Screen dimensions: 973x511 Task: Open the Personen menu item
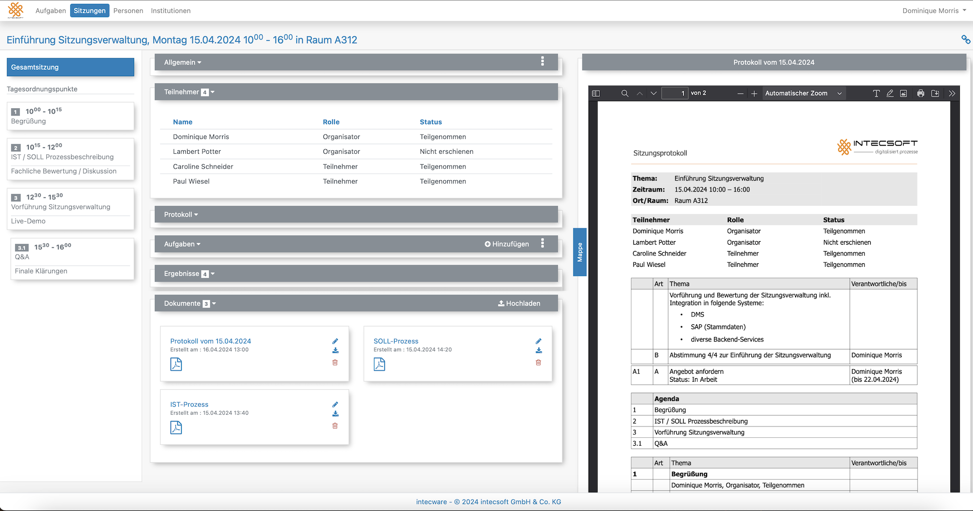tap(128, 11)
